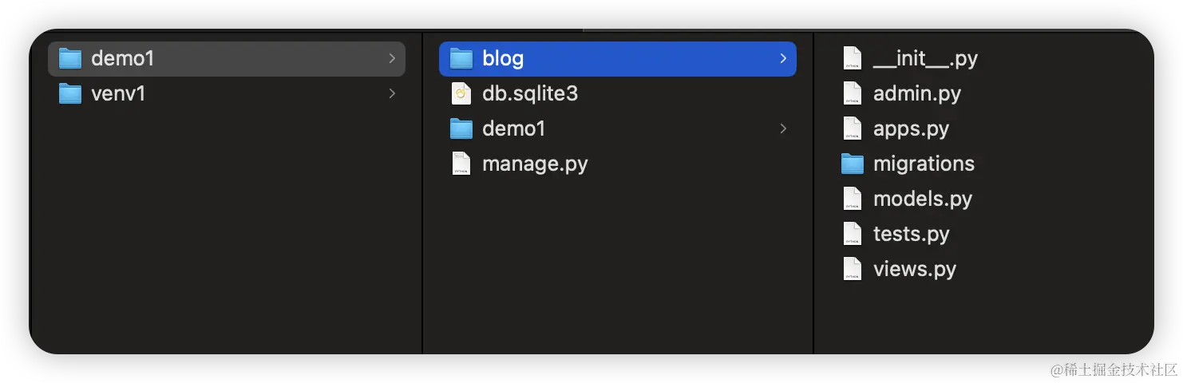Image resolution: width=1183 pixels, height=383 pixels.
Task: Click the blog folder icon
Action: [x=461, y=59]
